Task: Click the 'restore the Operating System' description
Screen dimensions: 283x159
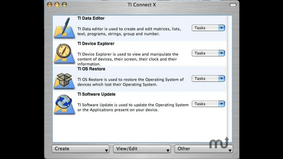Action: tap(130, 82)
